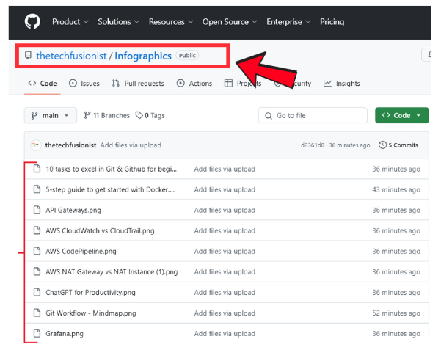441x361 pixels.
Task: Click file icon for Grafana.png
Action: pos(37,333)
